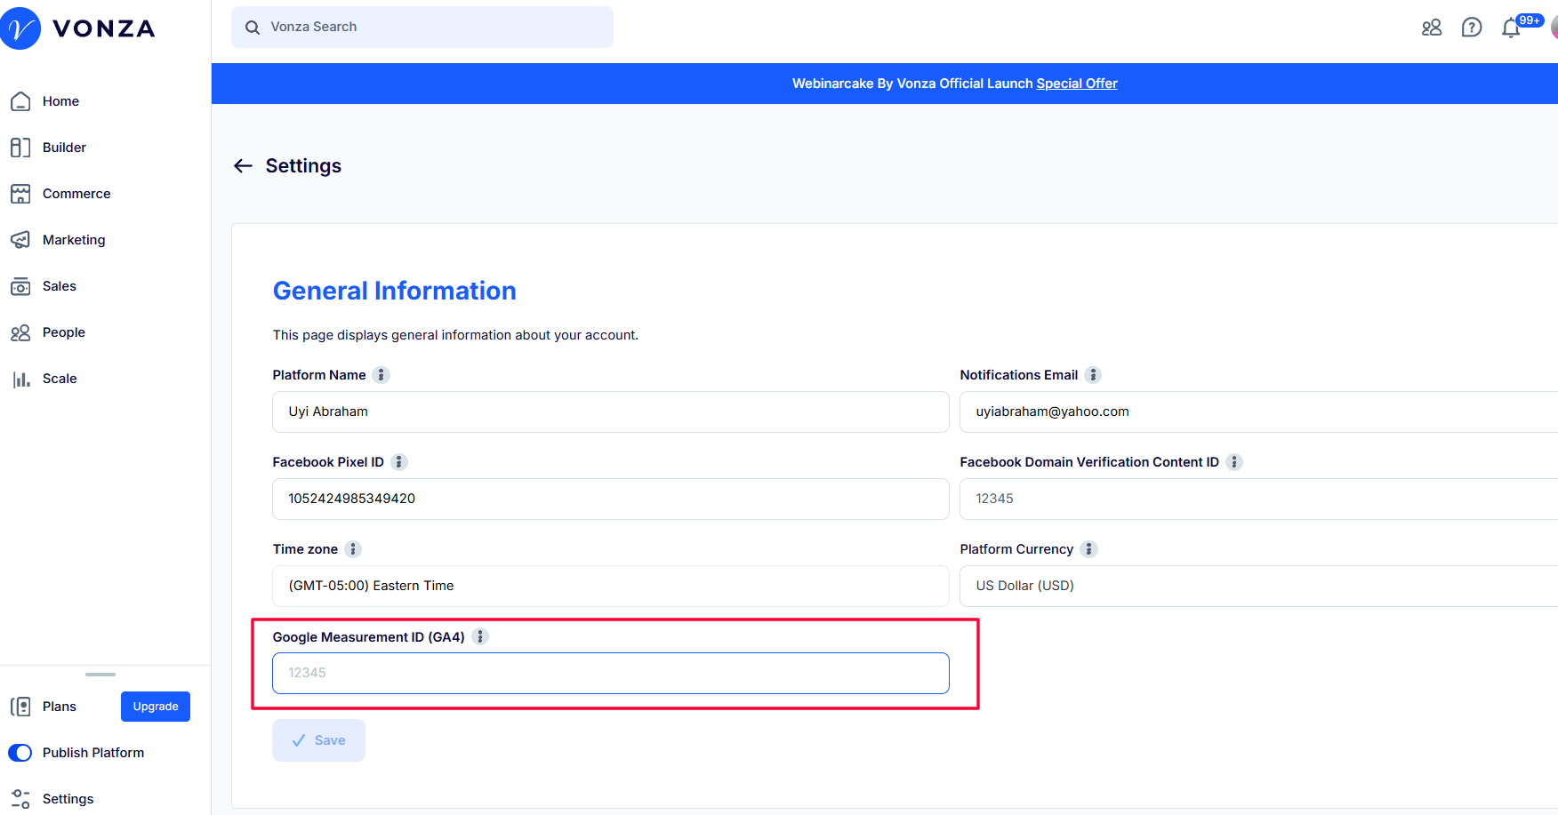Click the search magnifier icon
Viewport: 1558px width, 815px height.
[x=253, y=28]
